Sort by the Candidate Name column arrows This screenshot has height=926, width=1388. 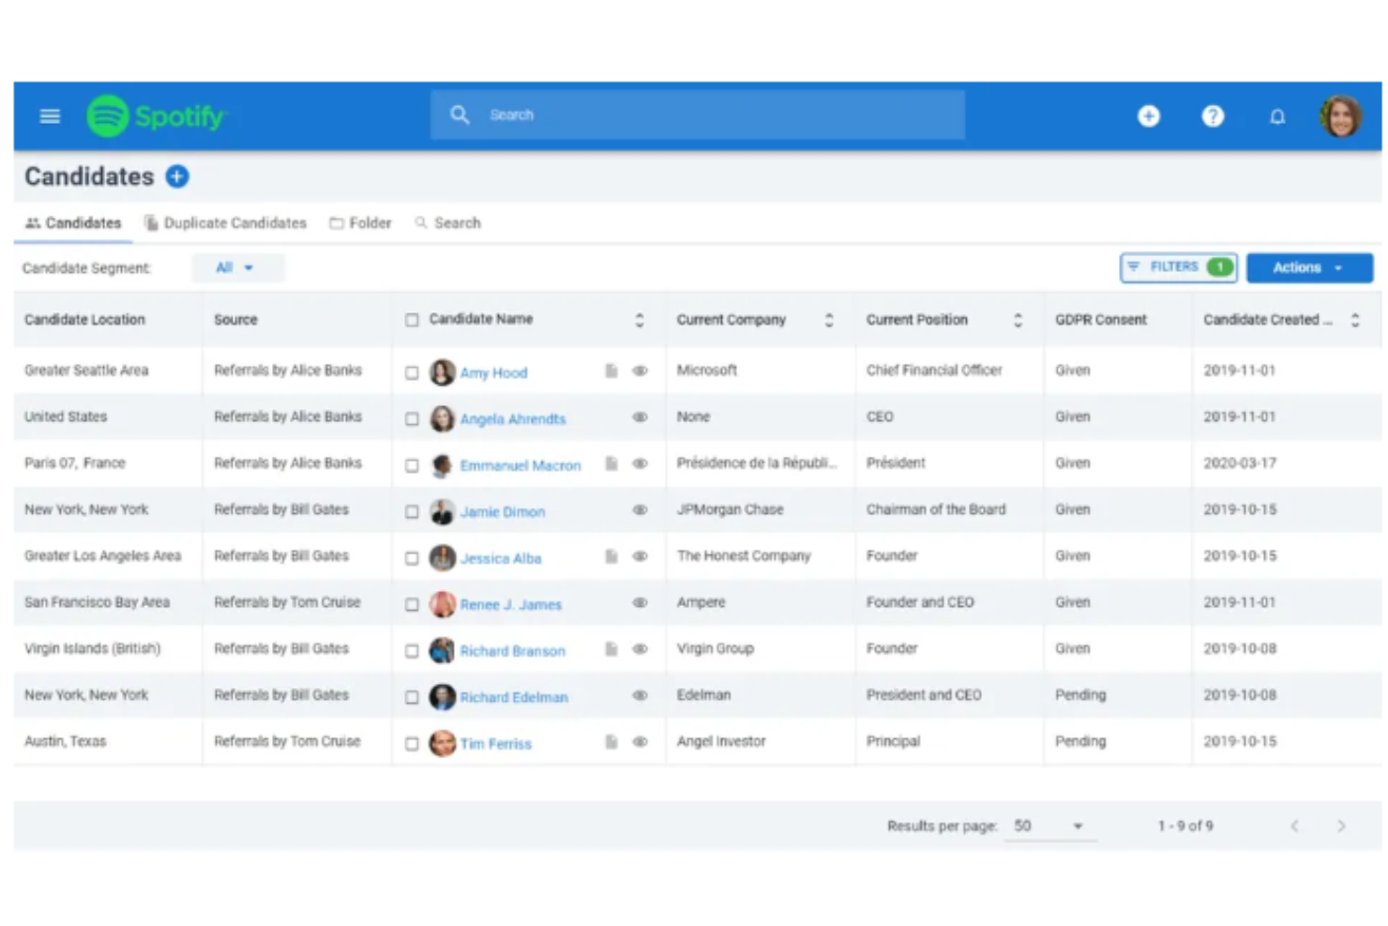pos(640,321)
